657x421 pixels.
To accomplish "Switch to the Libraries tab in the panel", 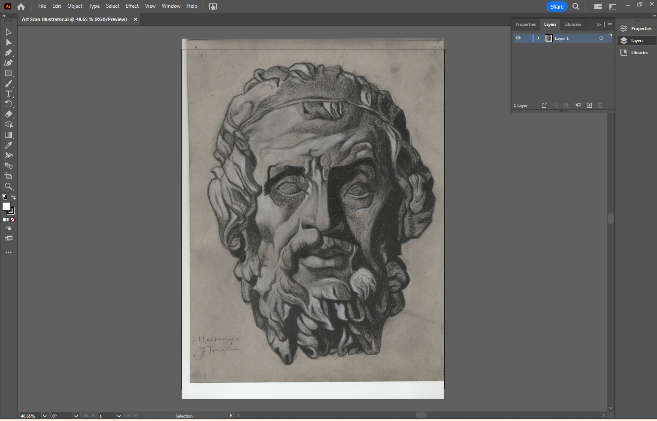I will 572,24.
